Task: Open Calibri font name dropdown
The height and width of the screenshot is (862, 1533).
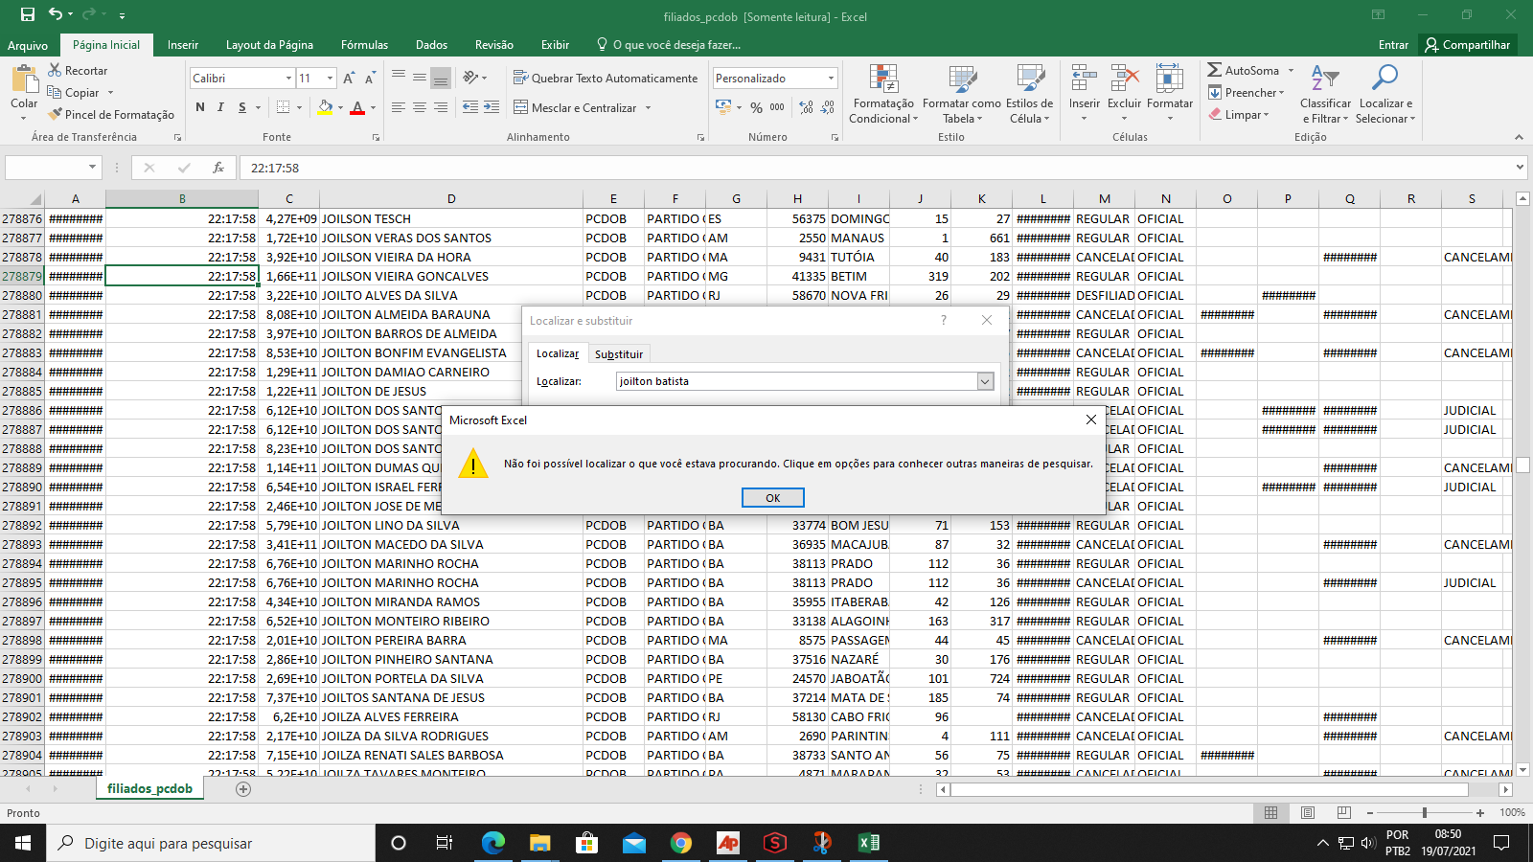Action: coord(288,78)
